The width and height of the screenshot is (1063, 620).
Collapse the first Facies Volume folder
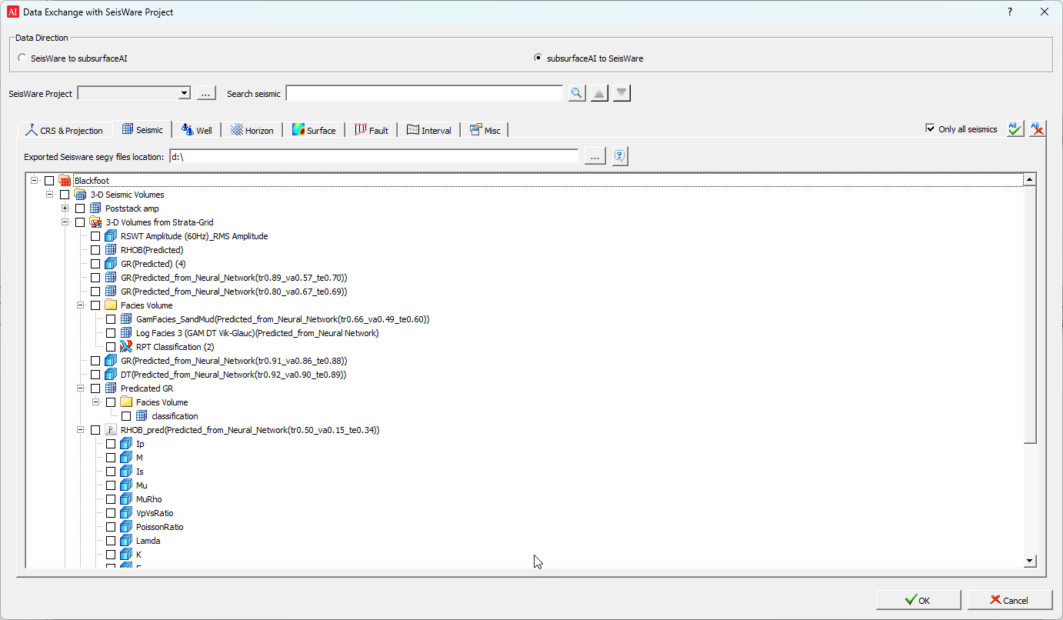(x=80, y=305)
